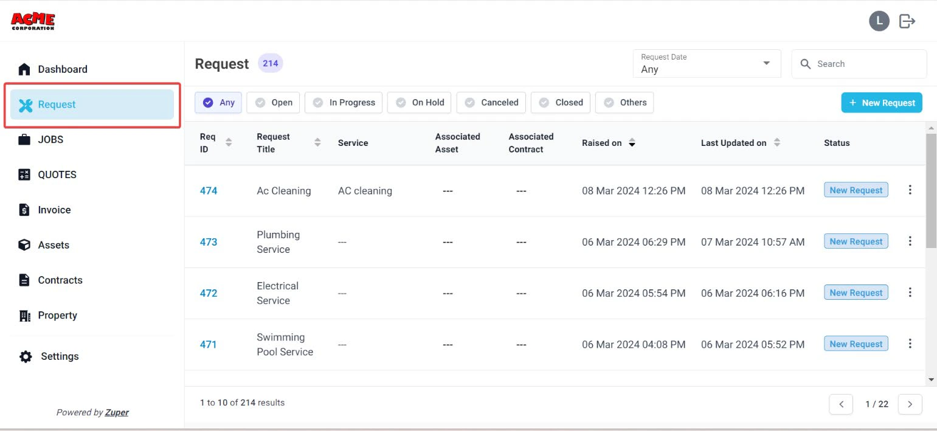Click the New Request button
Image resolution: width=937 pixels, height=431 pixels.
coord(882,103)
